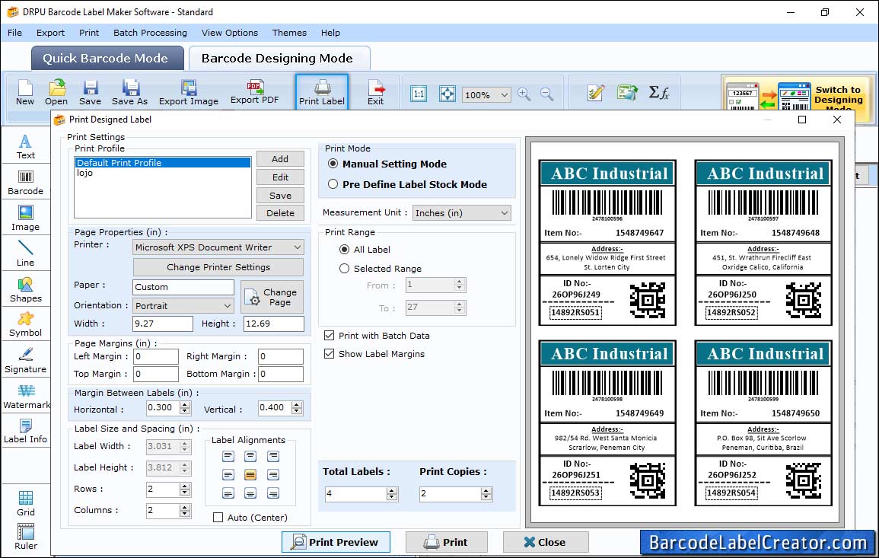Select Pre Define Label Stock Mode
879x558 pixels.
pyautogui.click(x=333, y=184)
